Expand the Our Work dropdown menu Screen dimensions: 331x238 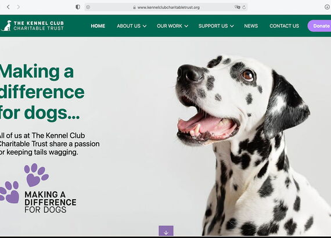click(172, 26)
